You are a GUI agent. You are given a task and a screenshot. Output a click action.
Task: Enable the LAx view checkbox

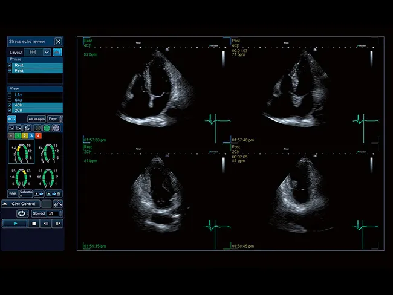[10, 95]
